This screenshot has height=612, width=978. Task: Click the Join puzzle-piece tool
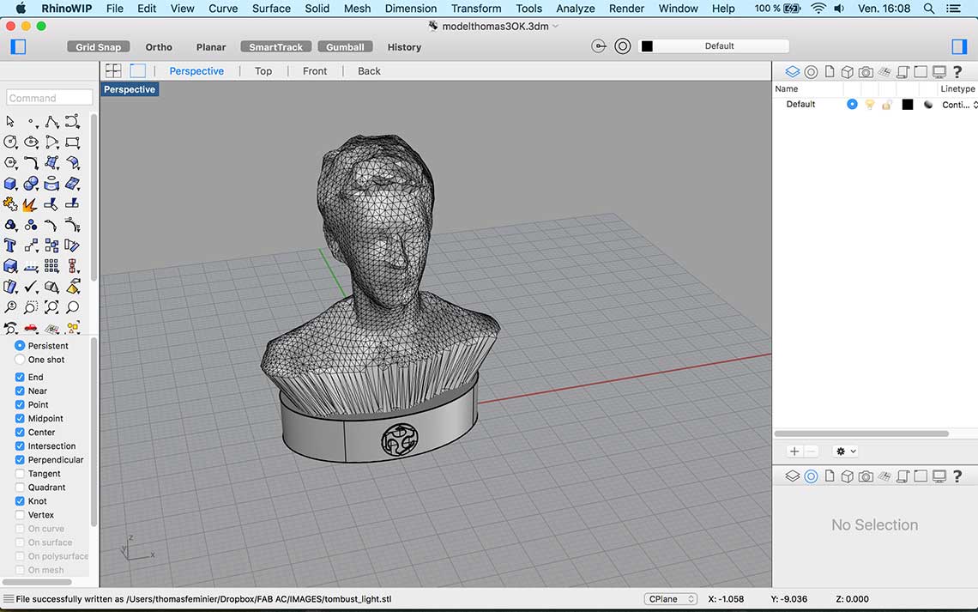(x=10, y=204)
